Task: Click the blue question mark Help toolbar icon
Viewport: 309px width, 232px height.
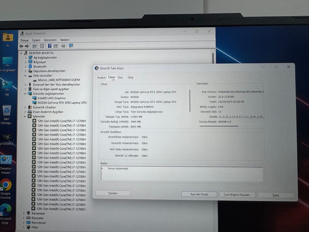Action: (x=50, y=46)
